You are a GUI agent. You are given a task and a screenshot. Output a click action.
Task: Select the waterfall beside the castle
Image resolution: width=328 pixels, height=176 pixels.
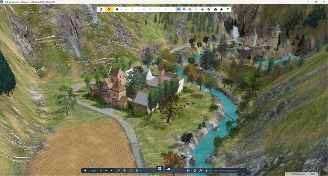point(236,32)
